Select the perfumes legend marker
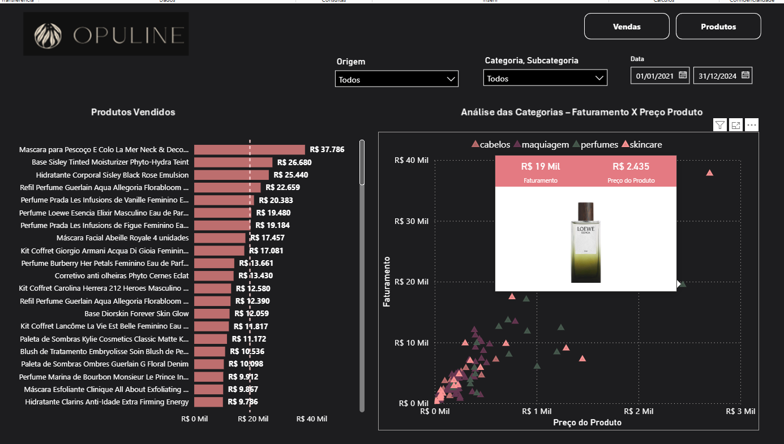This screenshot has height=444, width=784. pyautogui.click(x=576, y=145)
